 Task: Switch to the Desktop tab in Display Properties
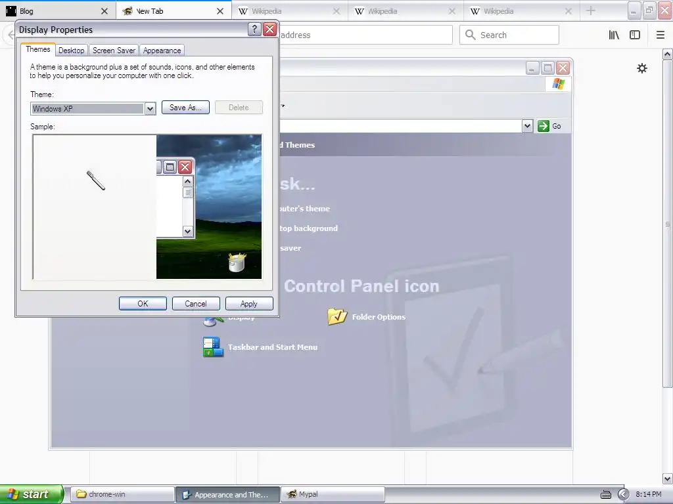click(71, 50)
